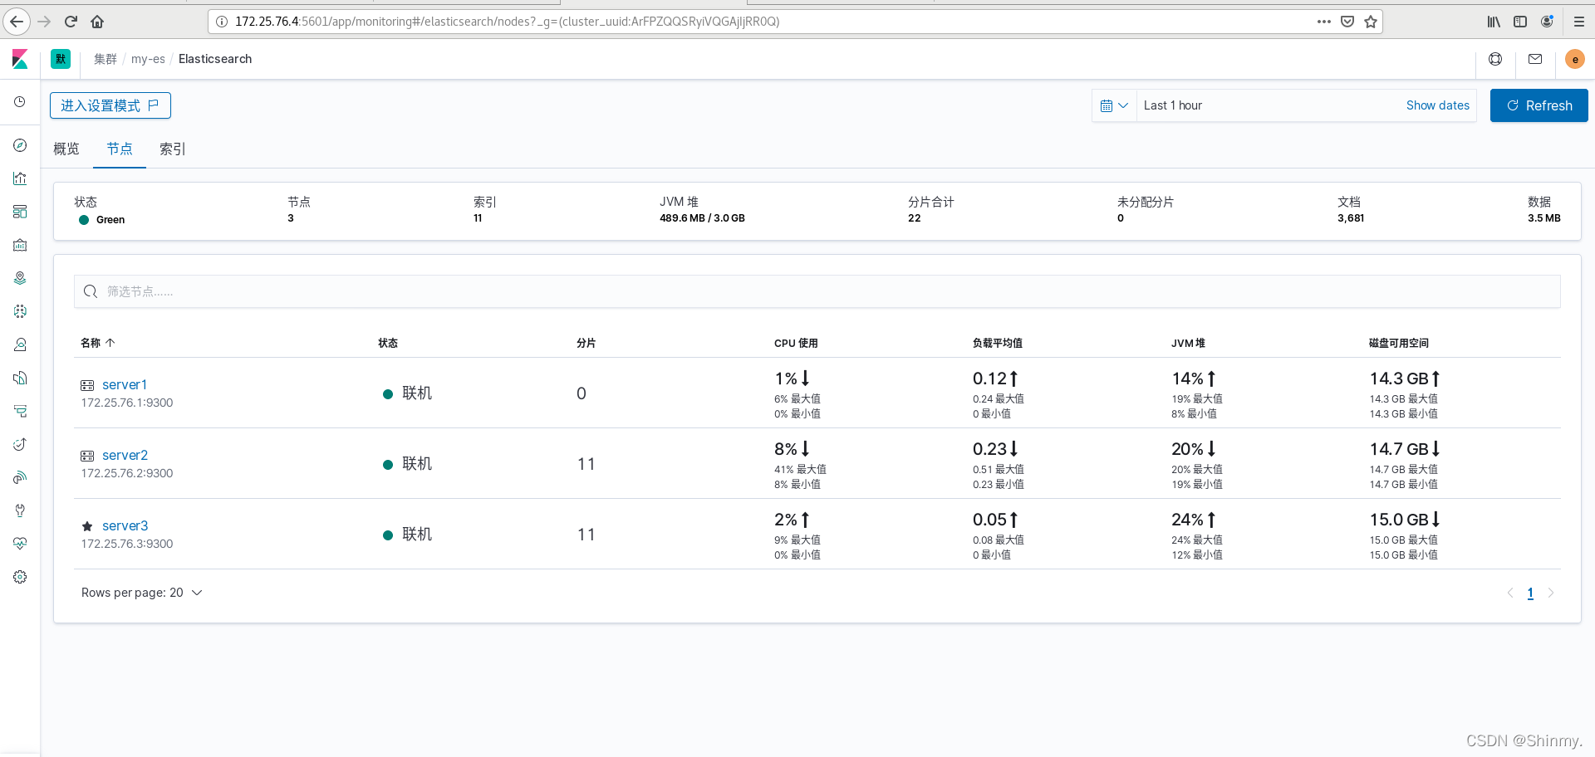Open Machine Learning icon in sidebar
Image resolution: width=1595 pixels, height=757 pixels.
click(20, 311)
